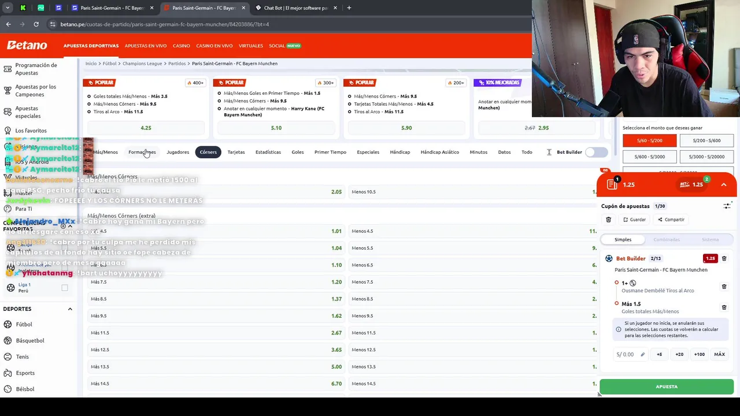740x416 pixels.
Task: Click Liga 1 Perú league icon
Action: coord(10,287)
